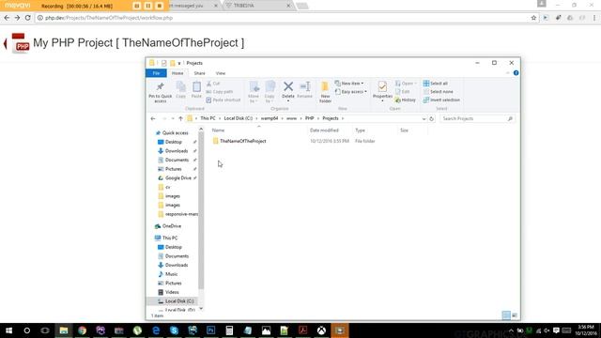
Task: Click the PHP breadcrumb segment
Action: (x=309, y=118)
